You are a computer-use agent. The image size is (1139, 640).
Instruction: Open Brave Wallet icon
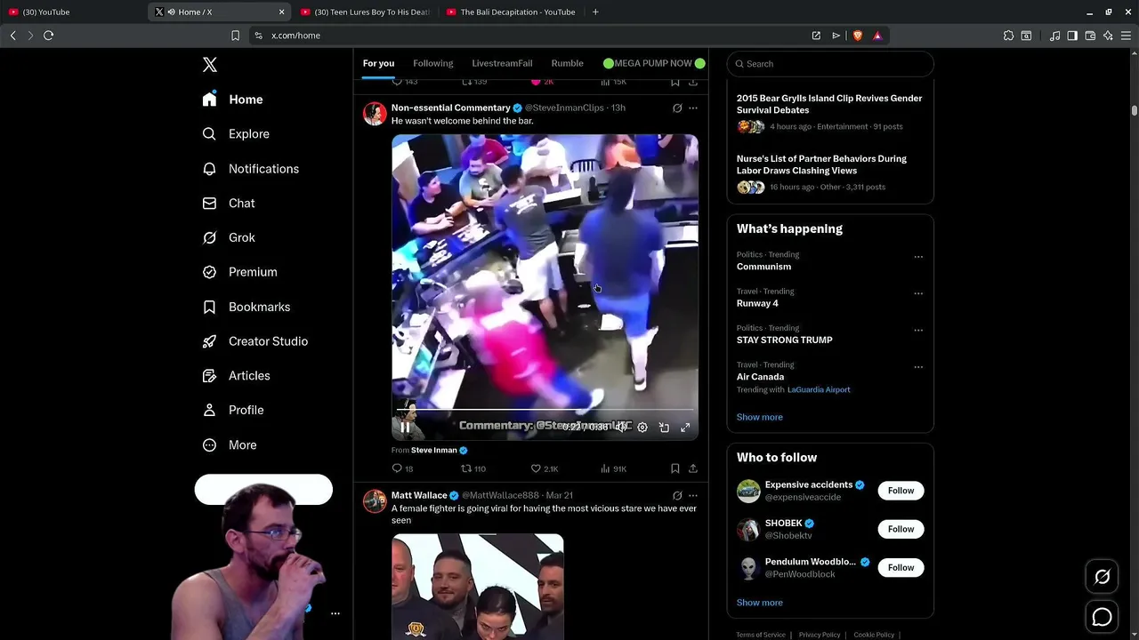pyautogui.click(x=1090, y=36)
